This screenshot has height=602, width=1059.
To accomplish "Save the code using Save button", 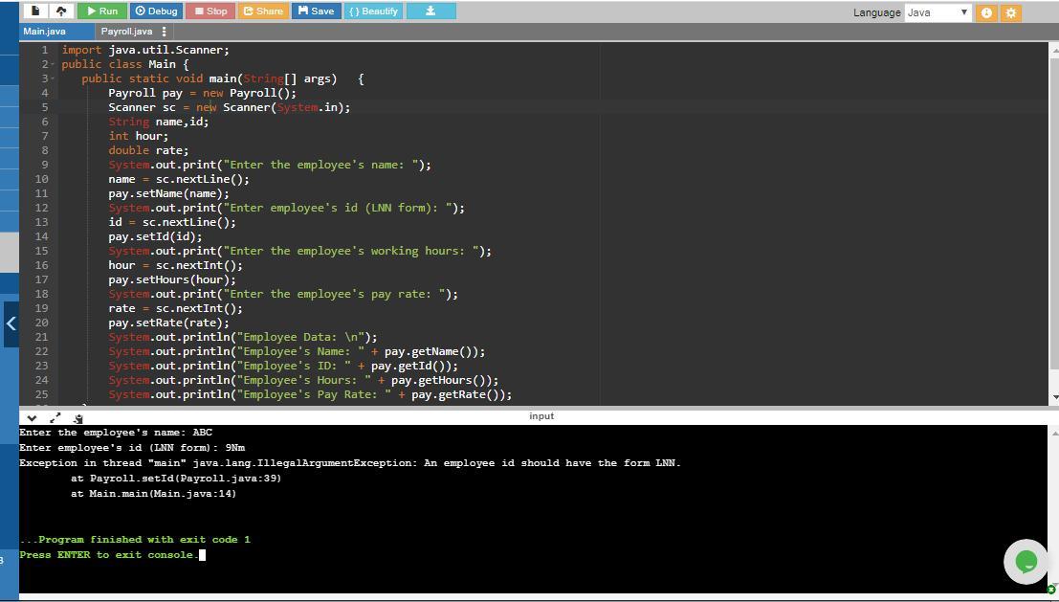I will [316, 11].
